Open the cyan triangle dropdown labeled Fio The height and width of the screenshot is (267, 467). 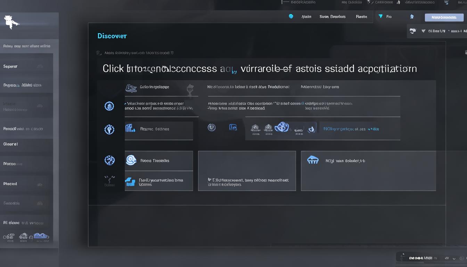(380, 16)
